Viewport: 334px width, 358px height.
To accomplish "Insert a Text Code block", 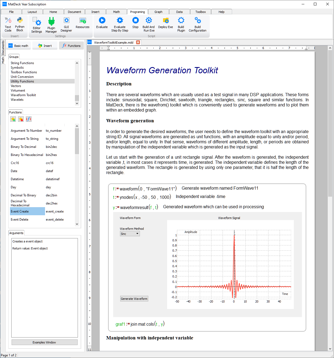I will [x=8, y=25].
